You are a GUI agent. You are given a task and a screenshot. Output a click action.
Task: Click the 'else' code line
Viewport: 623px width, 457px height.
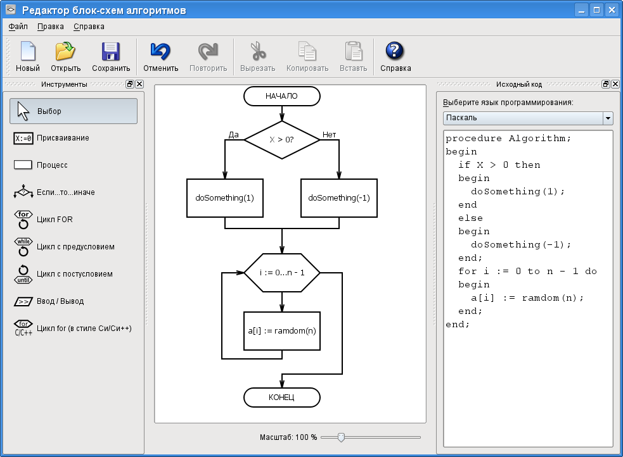470,218
